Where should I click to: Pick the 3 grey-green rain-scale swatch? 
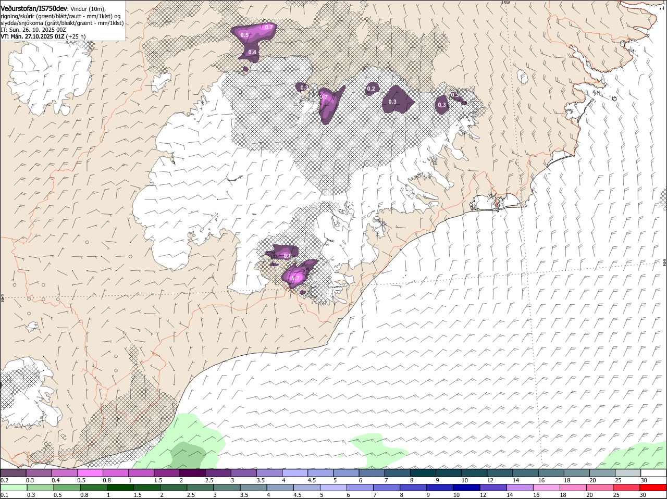pyautogui.click(x=227, y=488)
